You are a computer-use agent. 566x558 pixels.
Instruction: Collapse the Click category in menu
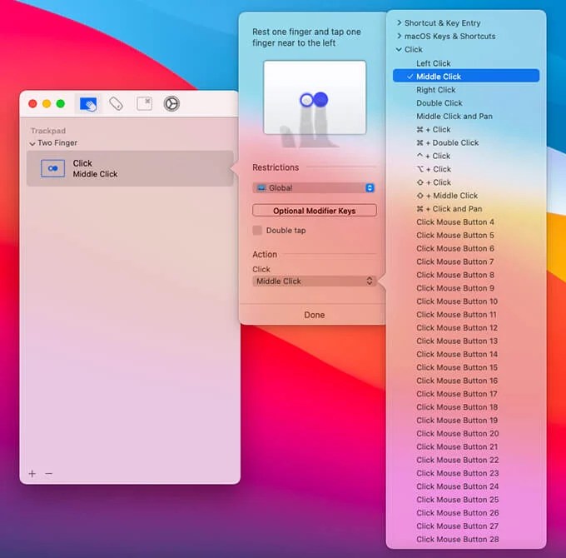tap(399, 49)
